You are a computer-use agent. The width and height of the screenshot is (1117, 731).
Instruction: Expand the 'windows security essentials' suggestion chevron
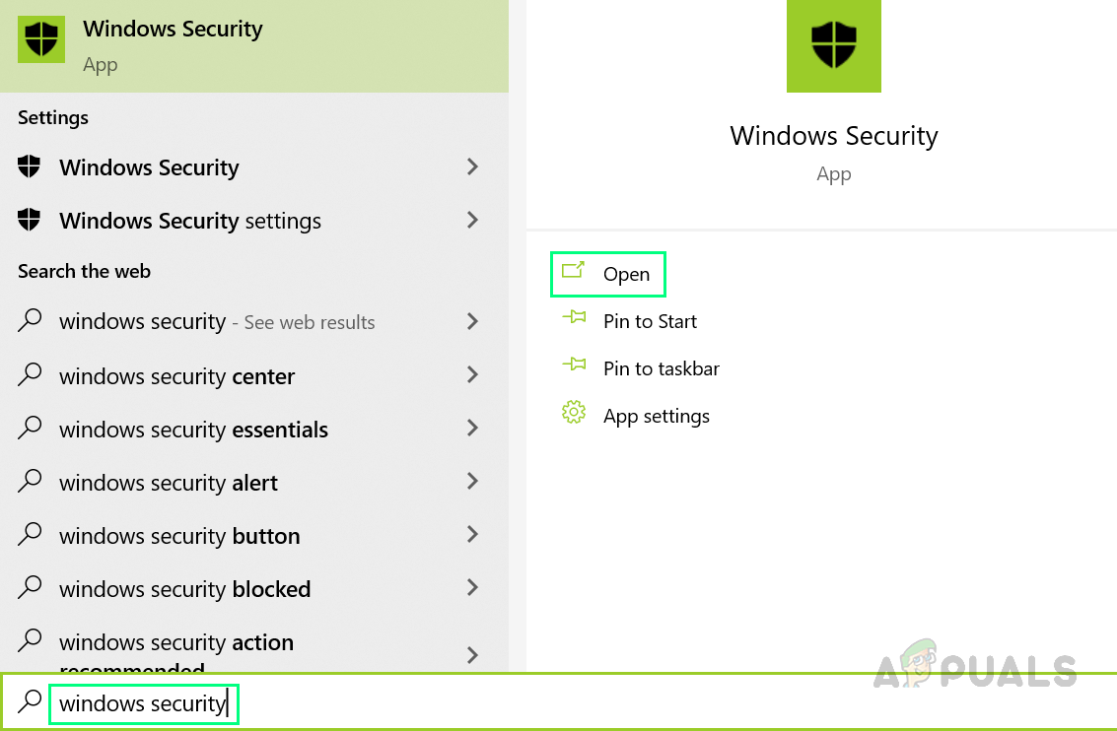pyautogui.click(x=473, y=429)
